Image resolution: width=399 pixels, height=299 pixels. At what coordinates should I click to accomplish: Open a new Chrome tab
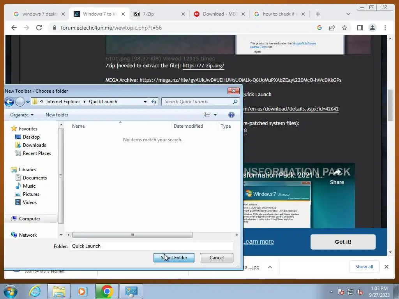coord(318,14)
